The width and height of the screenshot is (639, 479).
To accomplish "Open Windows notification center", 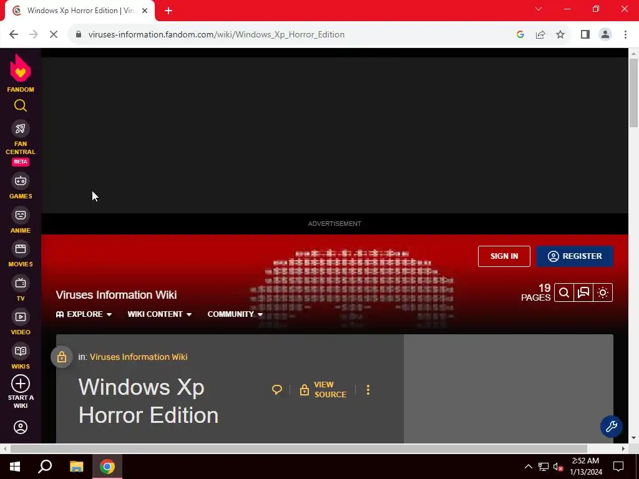I will [x=618, y=467].
